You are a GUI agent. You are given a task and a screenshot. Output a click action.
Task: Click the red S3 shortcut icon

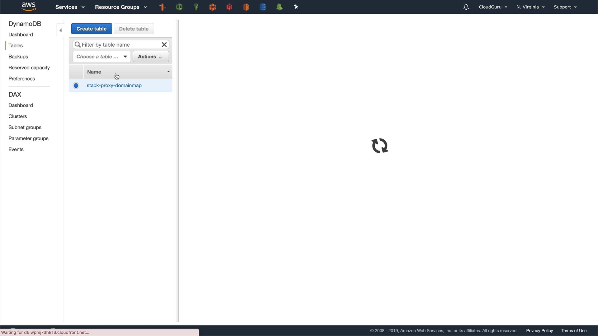click(x=230, y=7)
